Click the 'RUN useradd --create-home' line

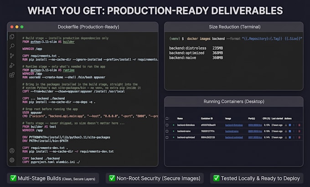tap(64, 77)
